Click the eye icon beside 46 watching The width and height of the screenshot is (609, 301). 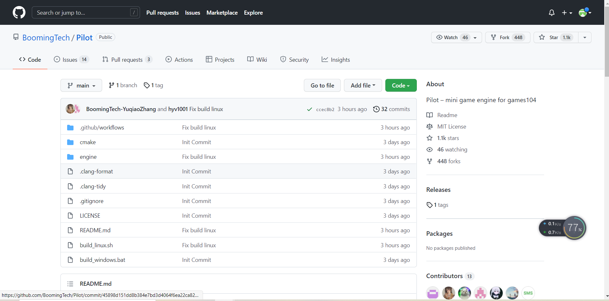430,150
